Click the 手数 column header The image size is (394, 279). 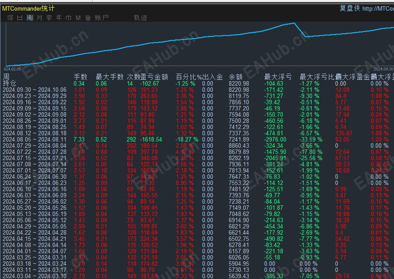[80, 77]
